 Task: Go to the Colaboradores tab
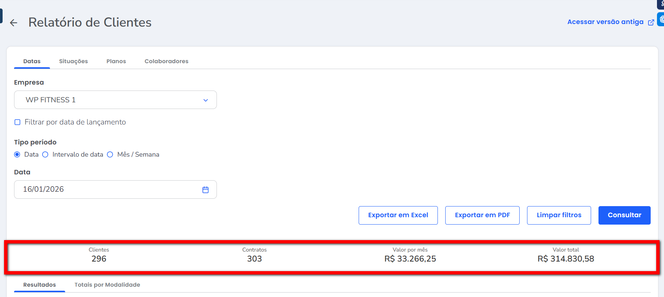click(166, 61)
